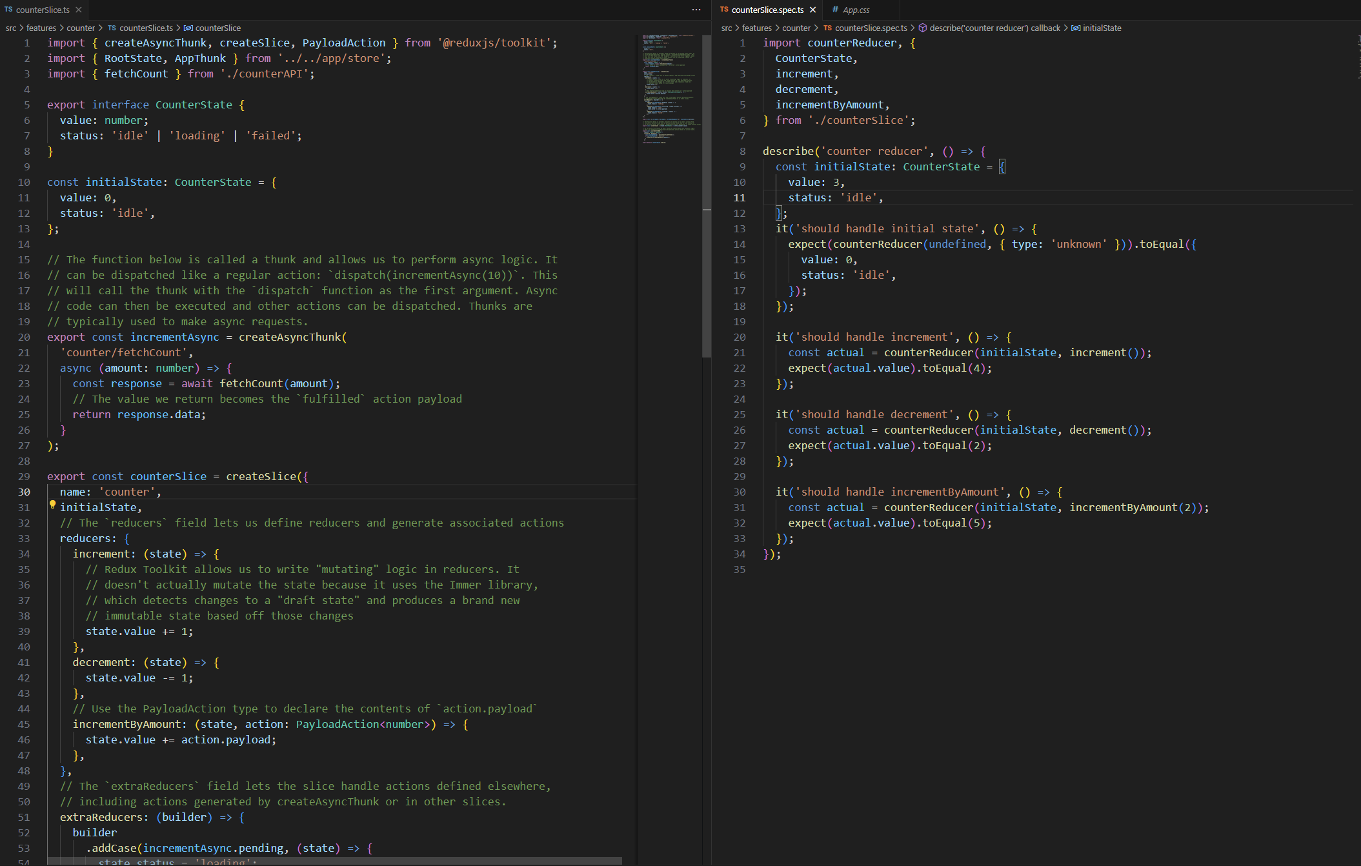The width and height of the screenshot is (1361, 866).
Task: Close the counterSlice.ts tab
Action: click(78, 10)
